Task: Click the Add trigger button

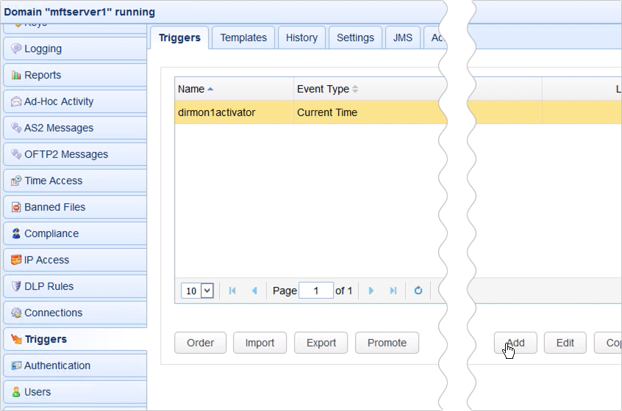Action: 515,343
